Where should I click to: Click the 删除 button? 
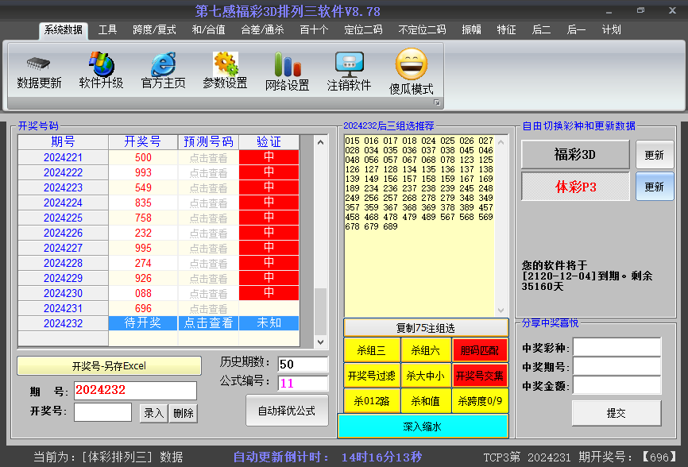[x=184, y=413]
